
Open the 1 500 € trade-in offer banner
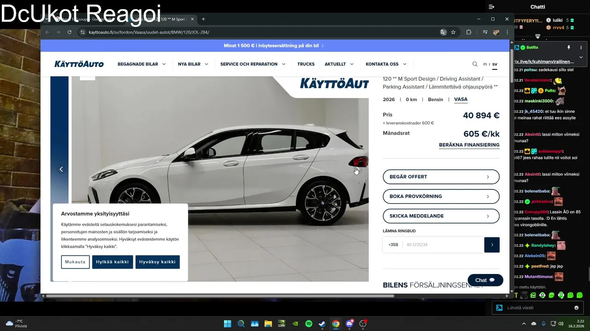274,46
